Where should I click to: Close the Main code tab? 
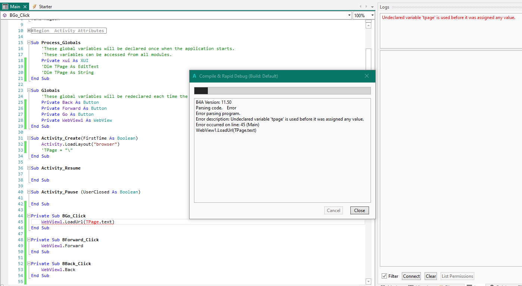pyautogui.click(x=25, y=7)
